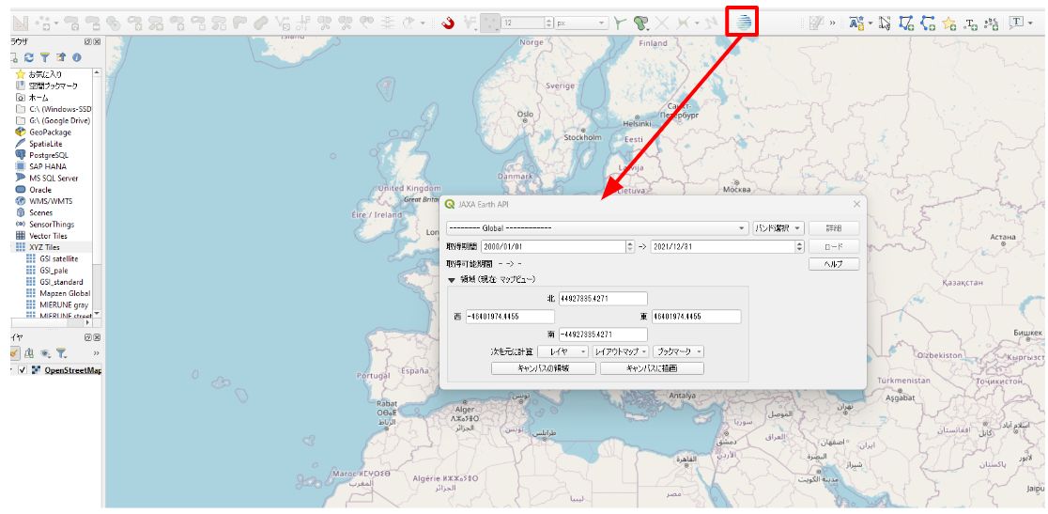Click the 西 west coordinate field
Viewport: 1048px width, 514px height.
coord(510,317)
